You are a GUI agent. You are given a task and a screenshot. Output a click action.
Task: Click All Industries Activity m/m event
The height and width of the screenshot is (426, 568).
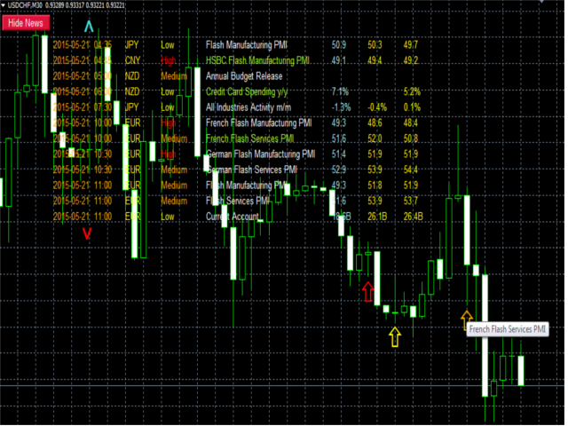click(248, 107)
